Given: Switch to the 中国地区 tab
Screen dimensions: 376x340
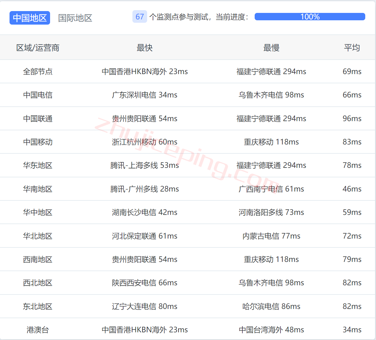Looking at the screenshot, I should 30,18.
